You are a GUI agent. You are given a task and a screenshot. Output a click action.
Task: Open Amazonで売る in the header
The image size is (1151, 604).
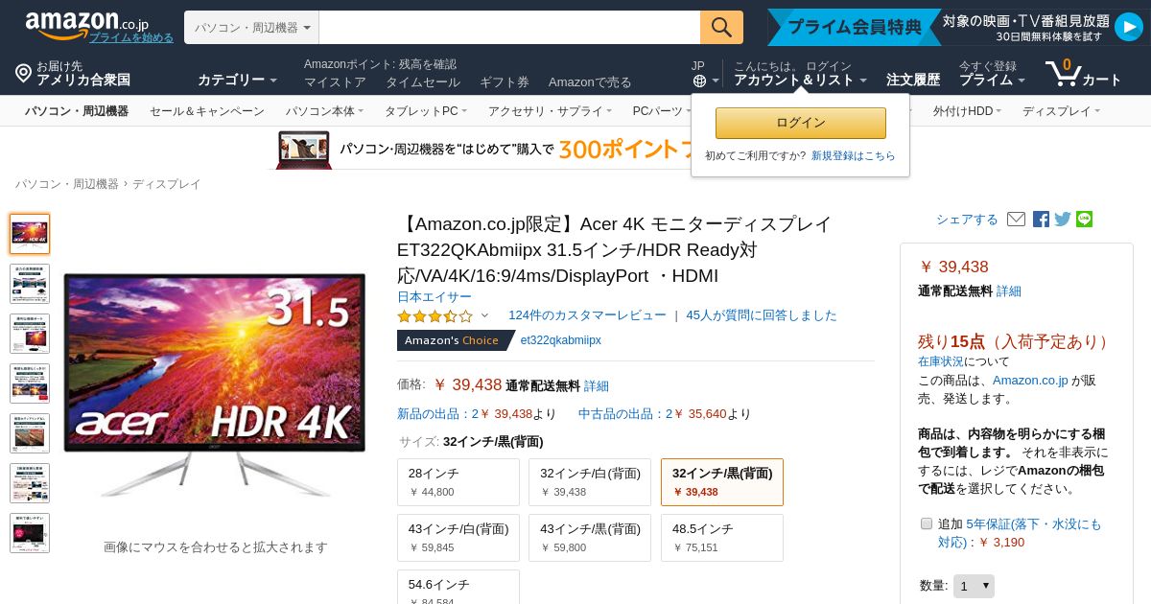pyautogui.click(x=590, y=82)
